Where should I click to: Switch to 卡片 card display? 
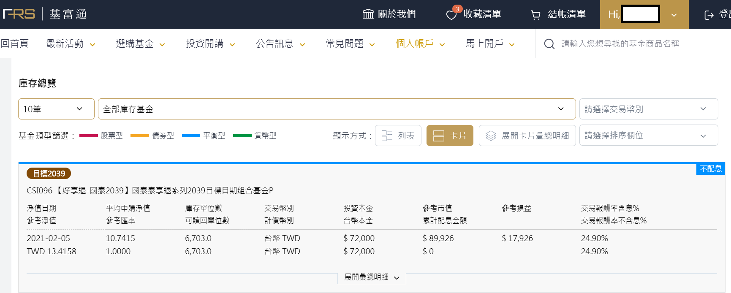pos(450,136)
